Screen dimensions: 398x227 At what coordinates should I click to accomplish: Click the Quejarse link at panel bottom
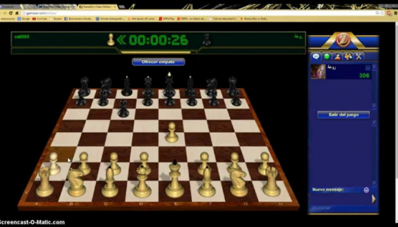[321, 208]
